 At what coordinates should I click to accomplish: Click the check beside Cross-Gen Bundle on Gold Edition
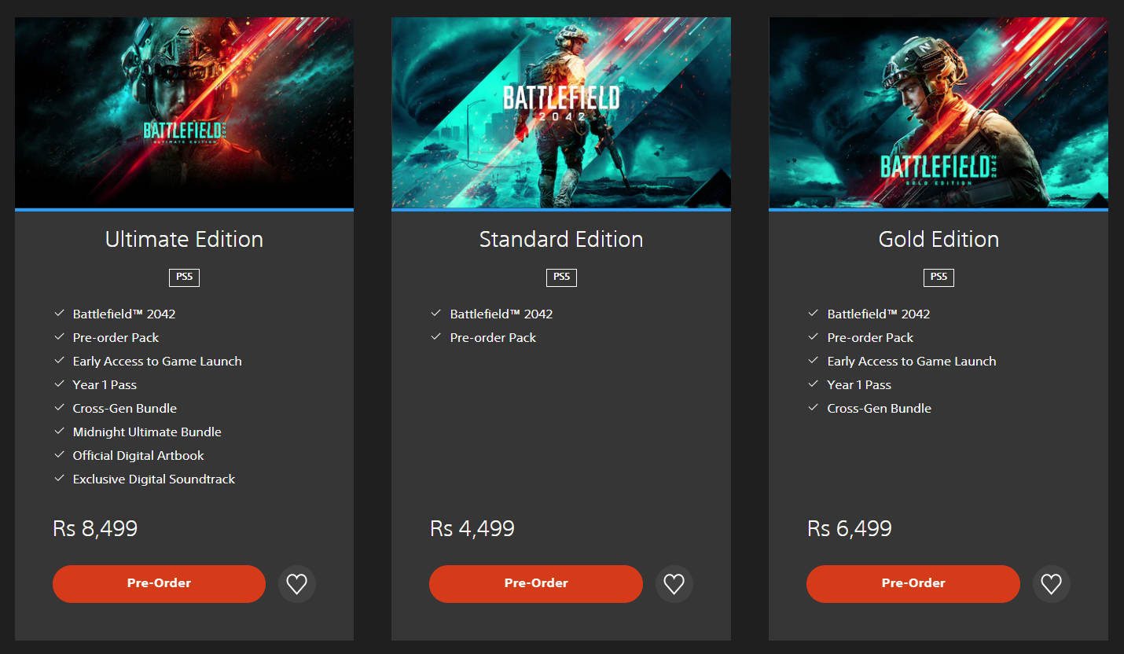coord(814,408)
